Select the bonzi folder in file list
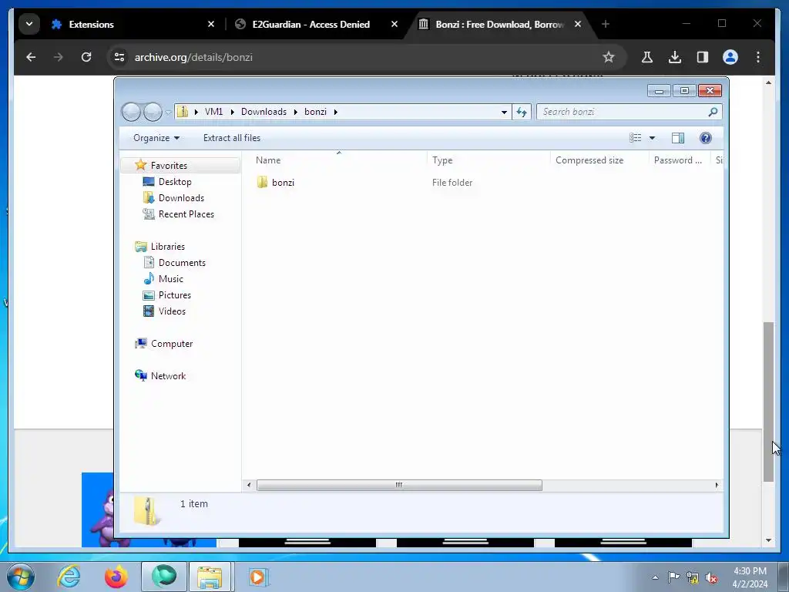The height and width of the screenshot is (592, 789). coord(275,182)
